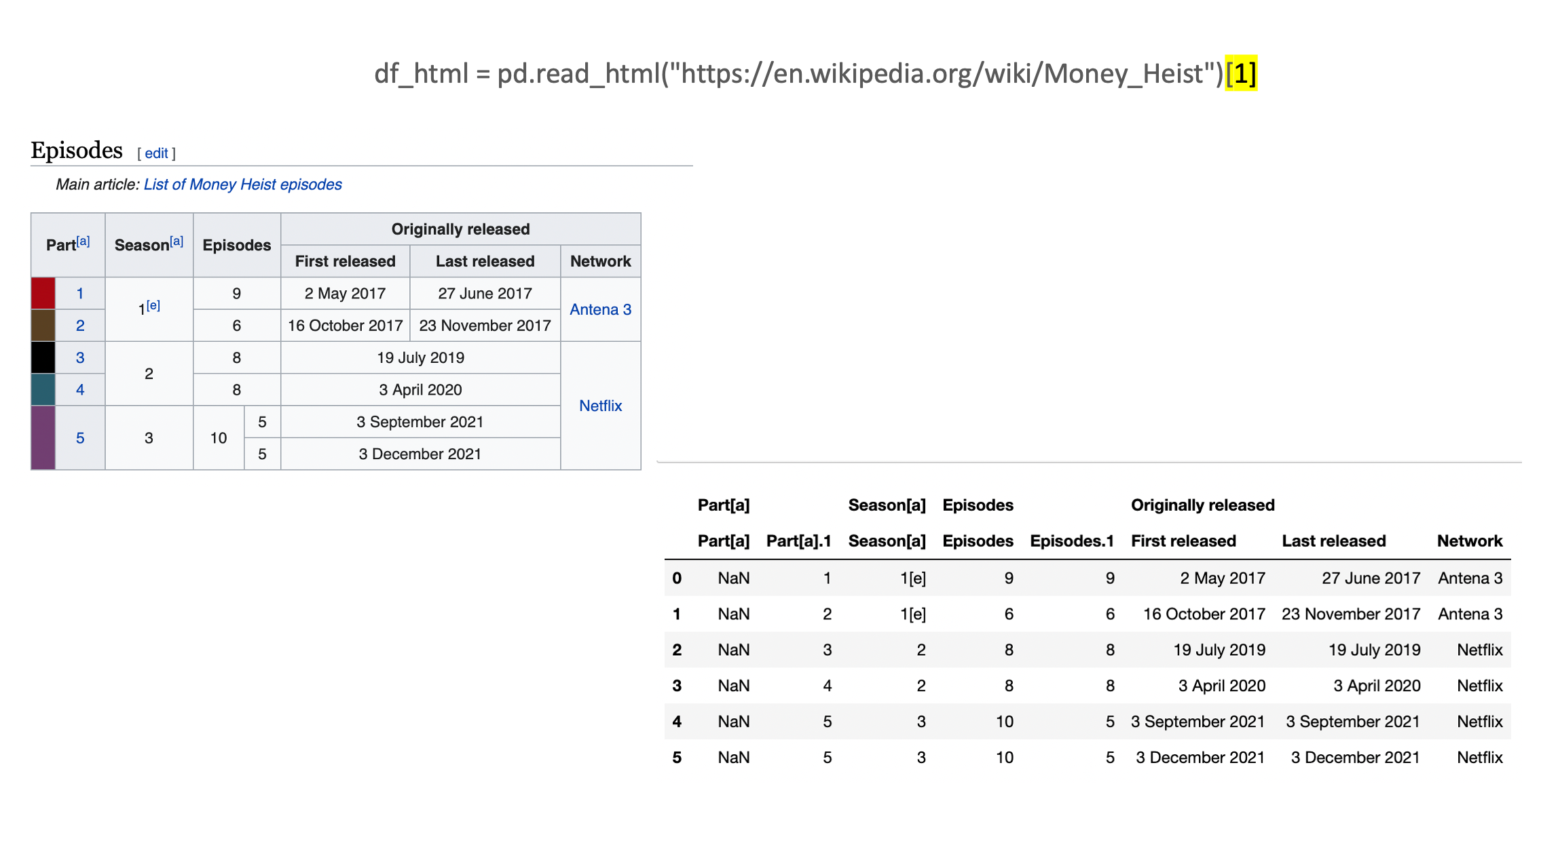Viewport: 1541px width, 841px height.
Task: Click 27 June 2017 in DataFrame row 0
Action: click(1371, 579)
